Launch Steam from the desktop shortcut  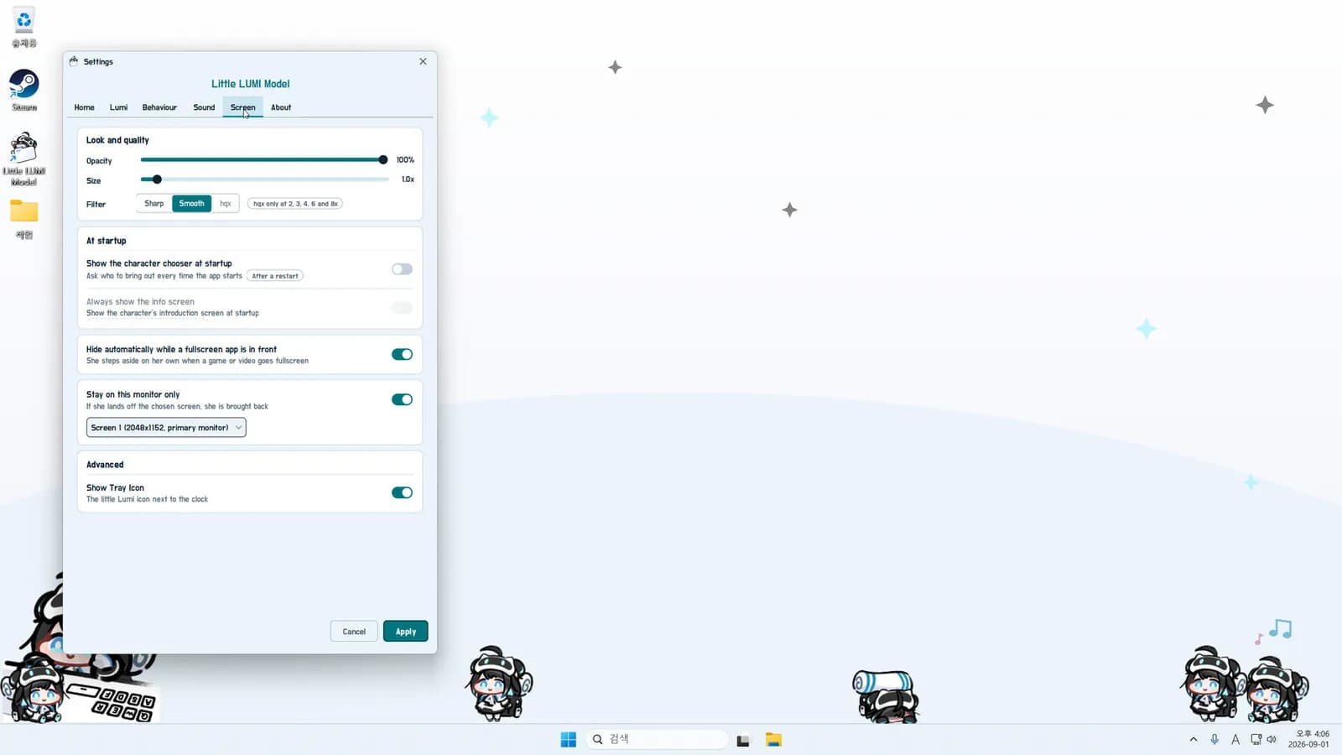23,90
